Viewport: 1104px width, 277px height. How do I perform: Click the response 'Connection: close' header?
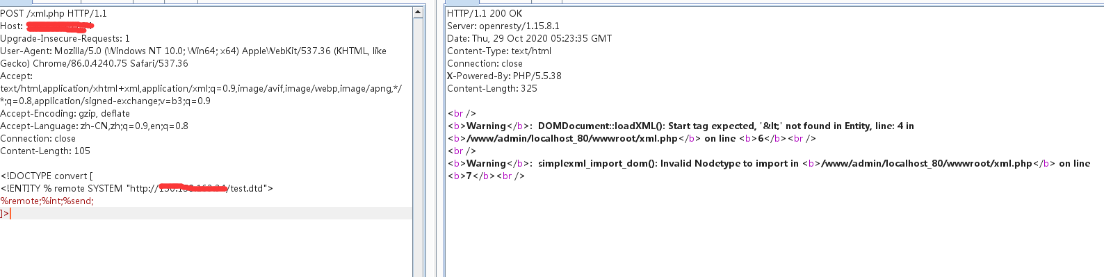(485, 63)
